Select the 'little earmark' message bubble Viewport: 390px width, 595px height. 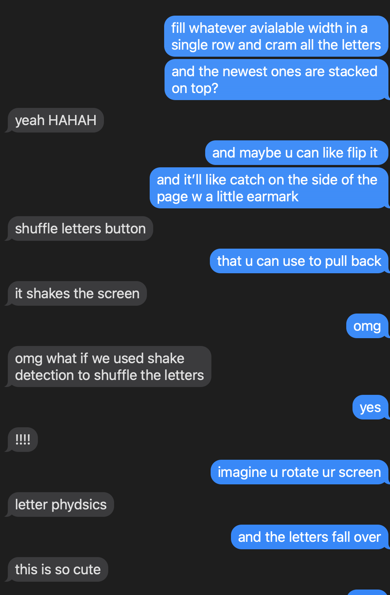[x=269, y=188]
